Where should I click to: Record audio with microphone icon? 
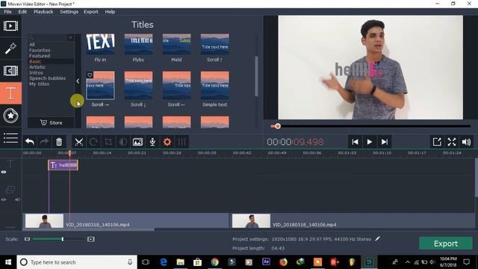(x=152, y=142)
